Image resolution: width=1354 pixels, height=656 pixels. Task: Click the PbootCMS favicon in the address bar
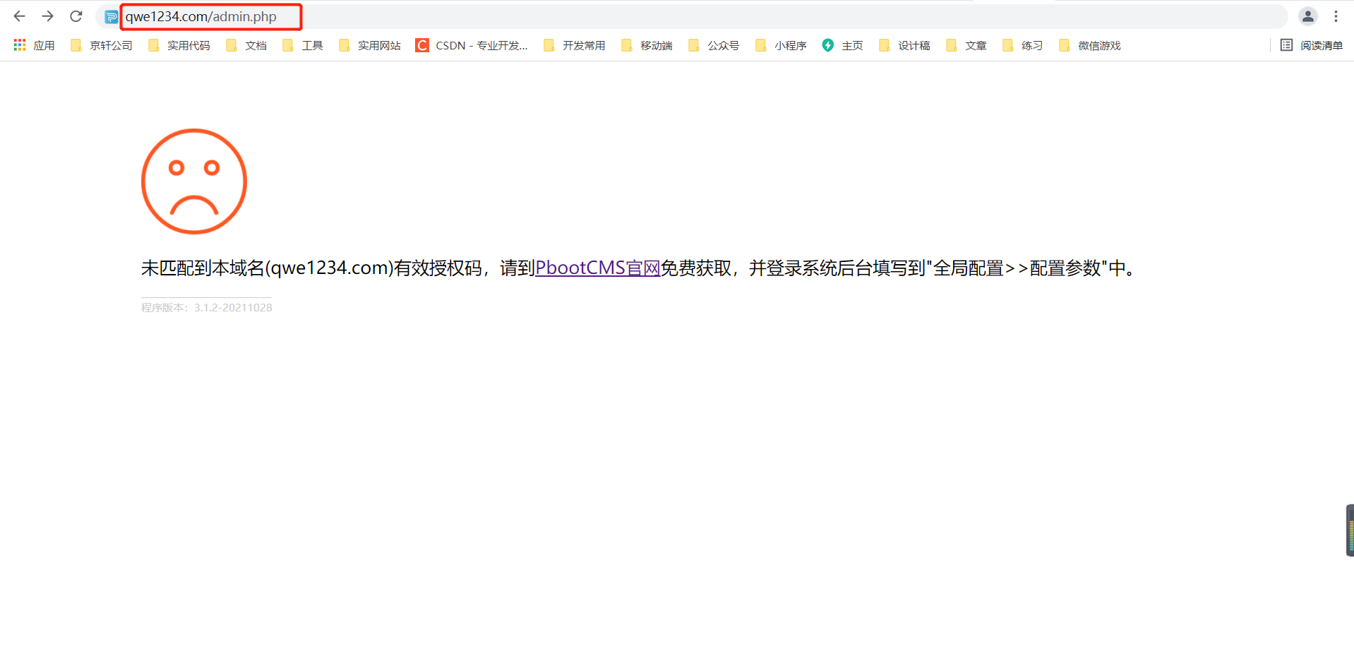click(x=111, y=16)
